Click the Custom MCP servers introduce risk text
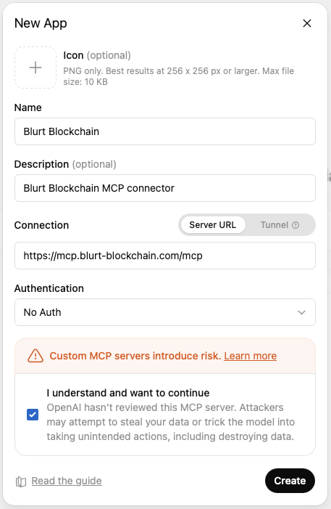The image size is (331, 509). click(135, 356)
